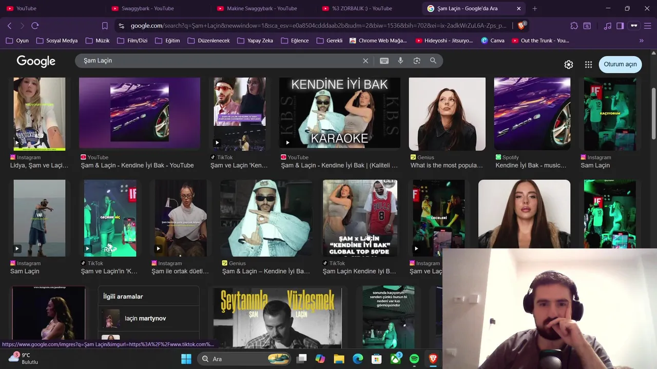Open a new tab with plus button
This screenshot has width=657, height=369.
pyautogui.click(x=535, y=8)
